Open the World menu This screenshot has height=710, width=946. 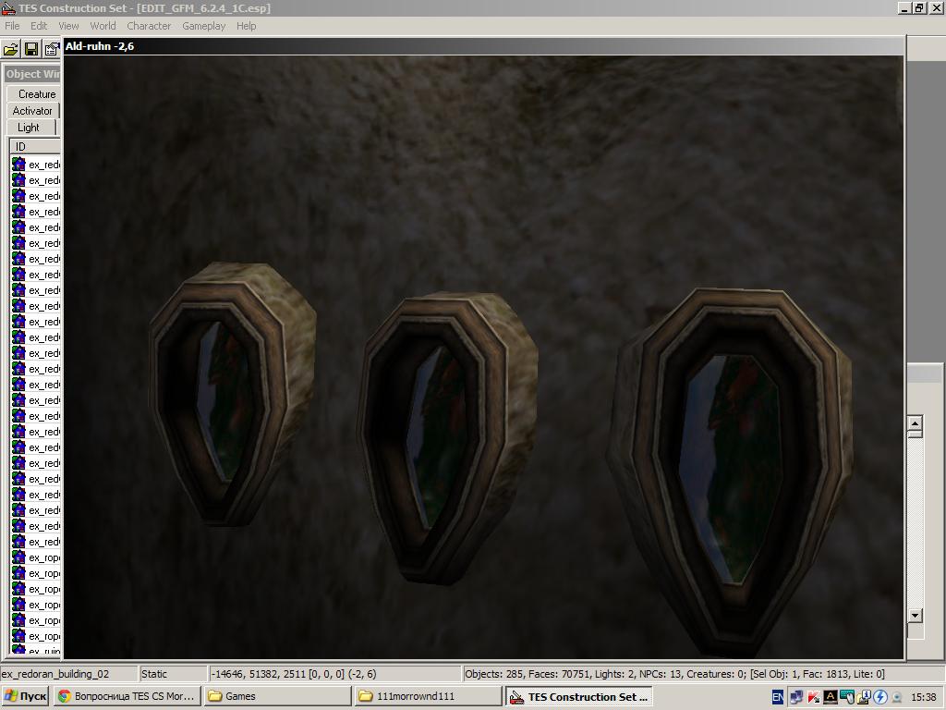[103, 26]
